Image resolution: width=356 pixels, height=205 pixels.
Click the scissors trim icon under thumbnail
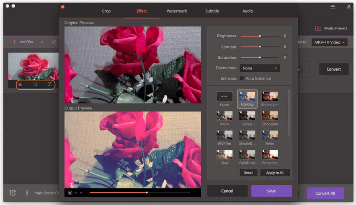20,85
